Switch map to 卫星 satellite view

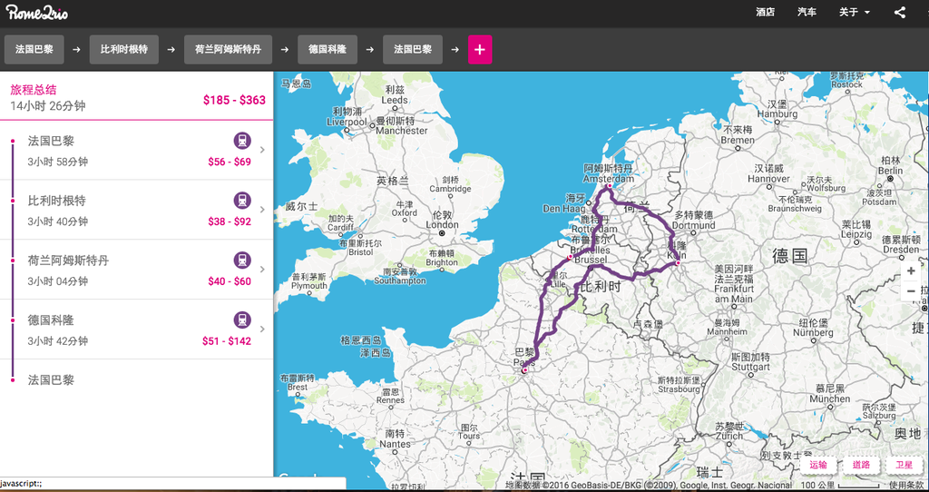904,465
